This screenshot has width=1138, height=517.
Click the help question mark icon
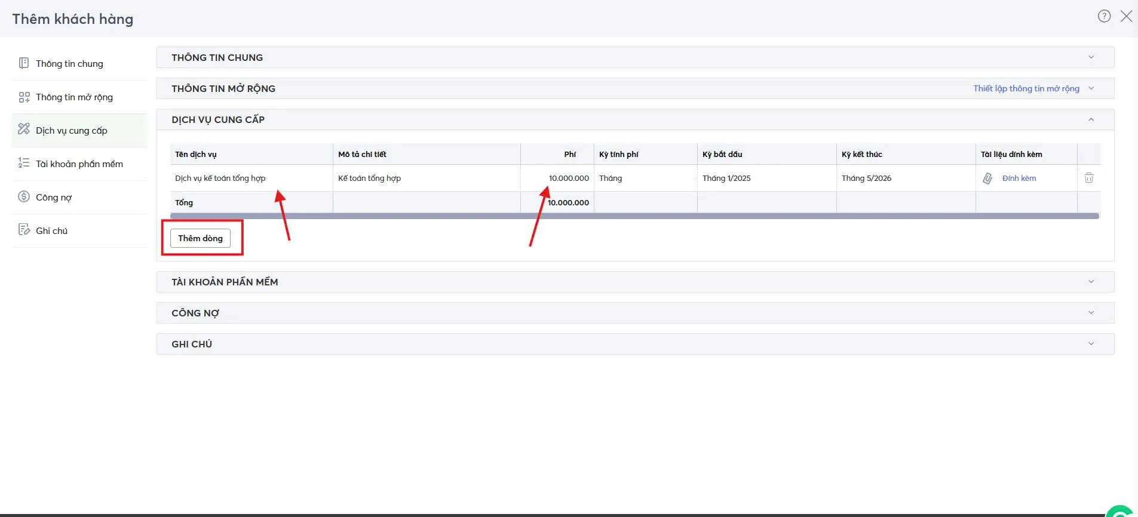click(1104, 16)
